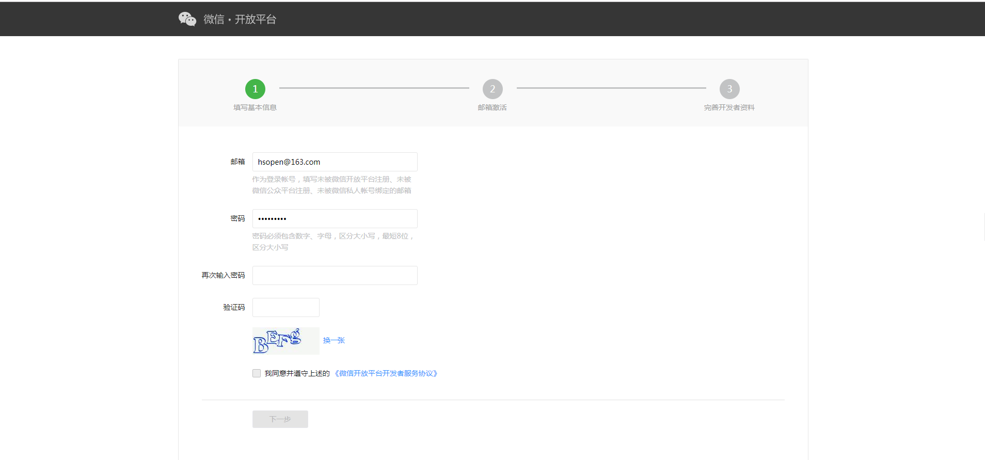Click step 2 circle for 邮箱激活

492,89
